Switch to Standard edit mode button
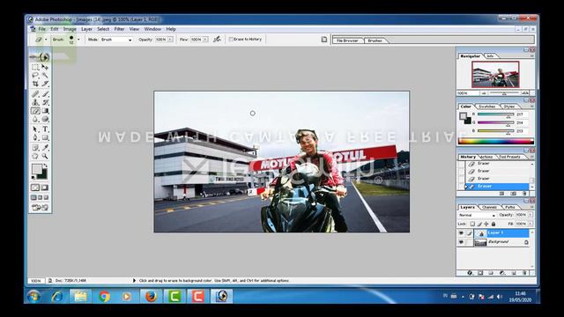This screenshot has width=564, height=317. coord(35,188)
